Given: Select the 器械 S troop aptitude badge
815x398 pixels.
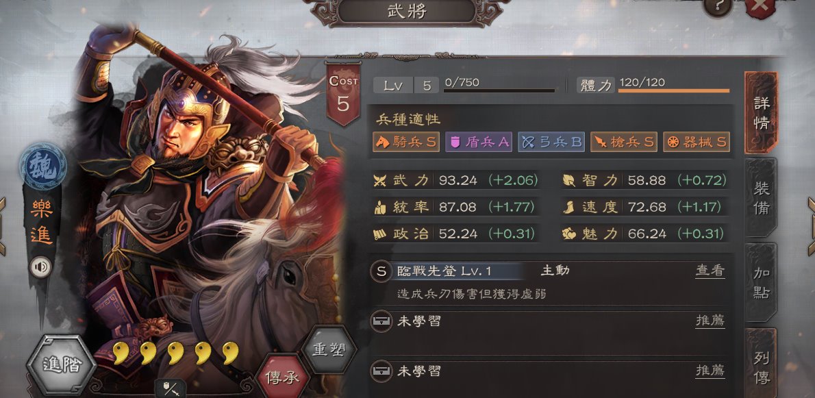Looking at the screenshot, I should [697, 142].
